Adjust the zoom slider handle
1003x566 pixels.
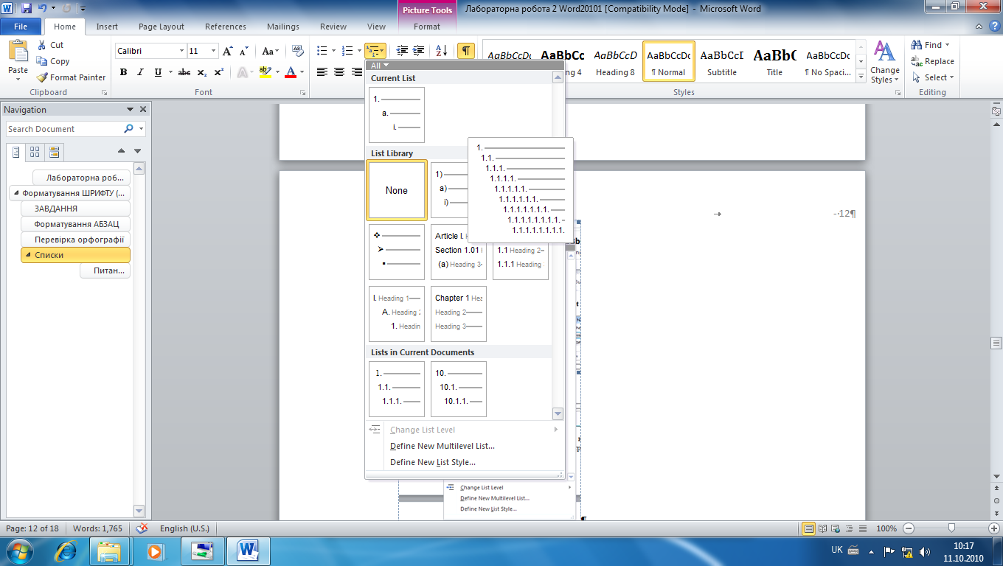tap(952, 528)
